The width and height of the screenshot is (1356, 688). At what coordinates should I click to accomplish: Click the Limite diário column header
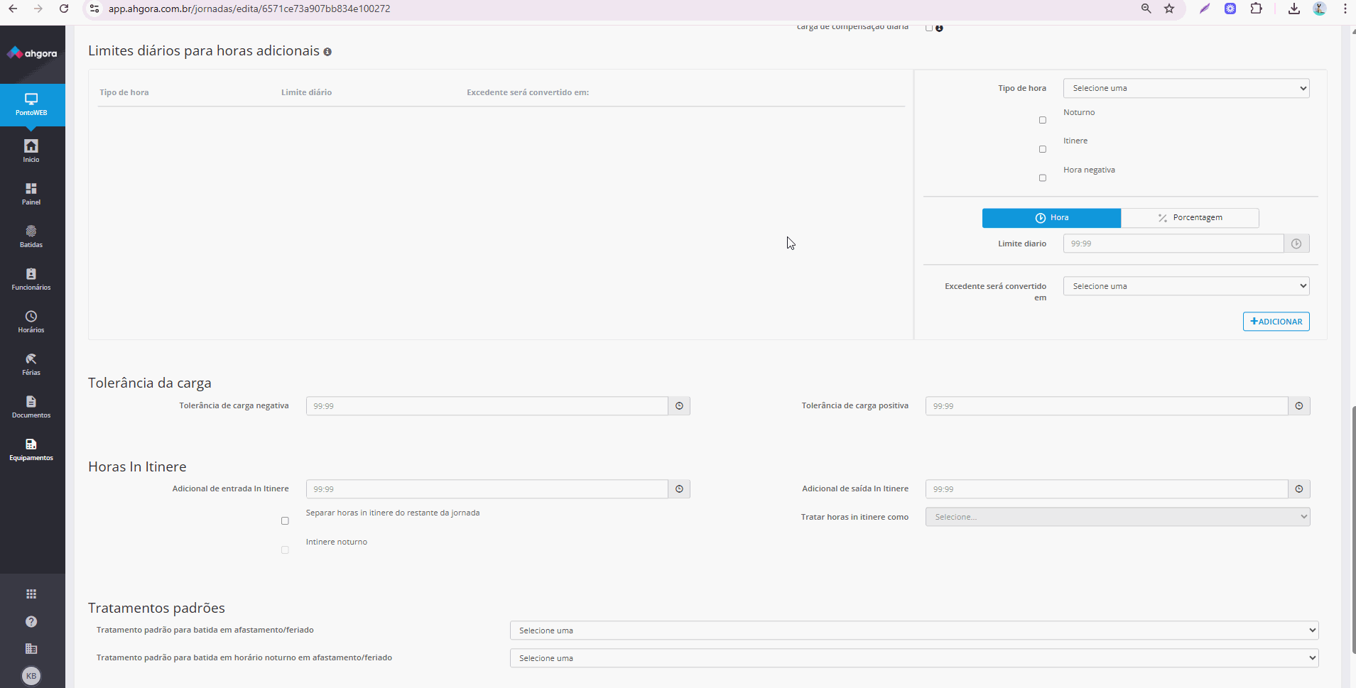tap(306, 92)
